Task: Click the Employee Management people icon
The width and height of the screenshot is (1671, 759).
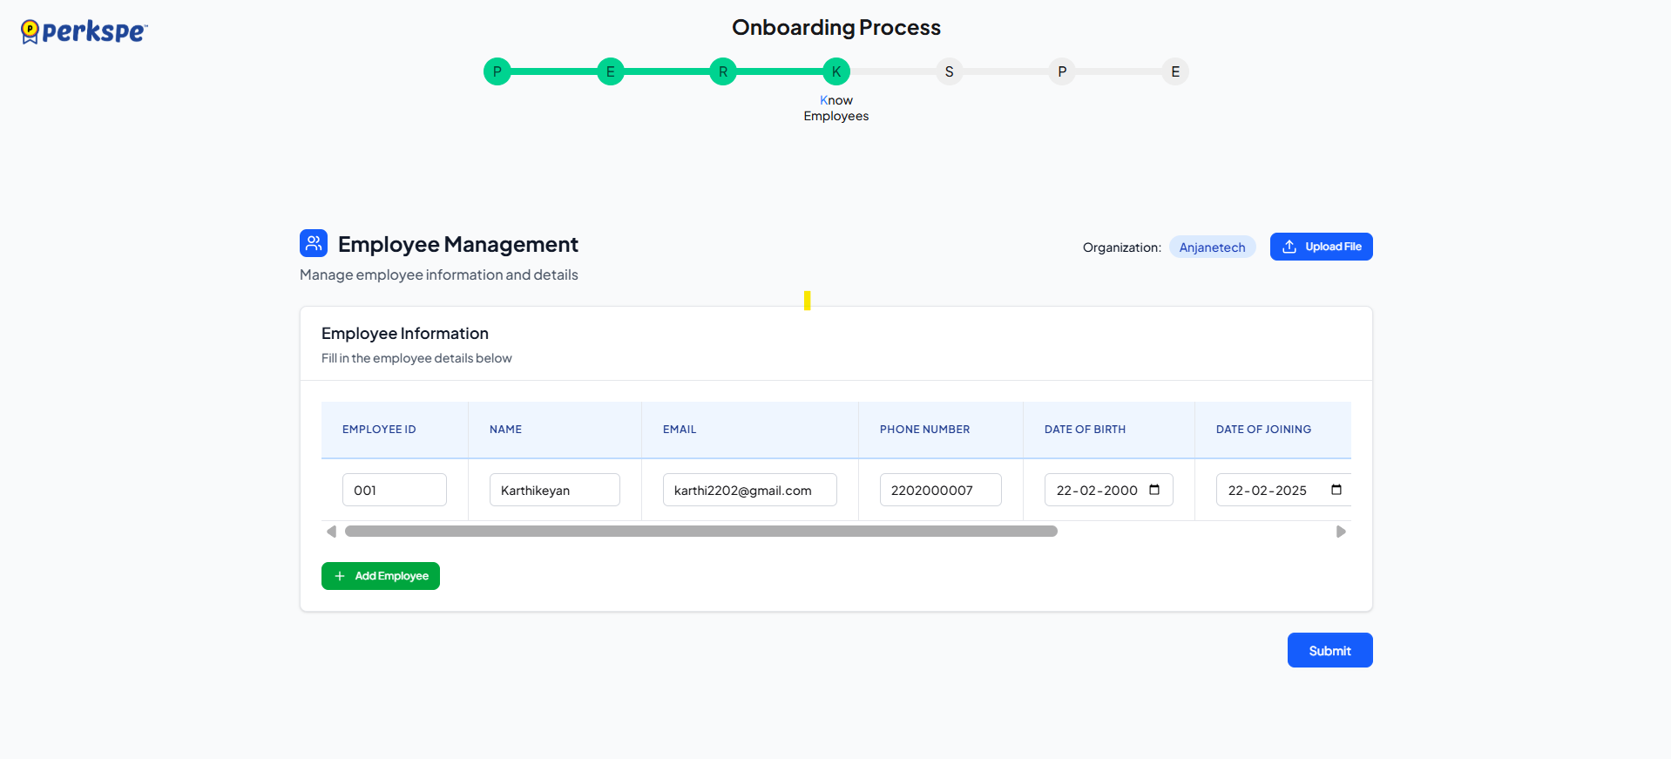Action: click(314, 243)
